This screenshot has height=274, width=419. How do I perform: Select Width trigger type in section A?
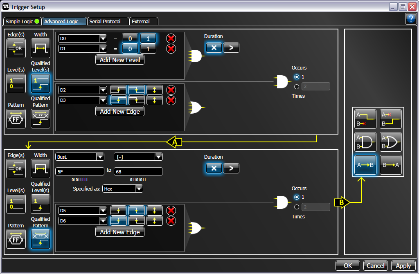pos(41,48)
